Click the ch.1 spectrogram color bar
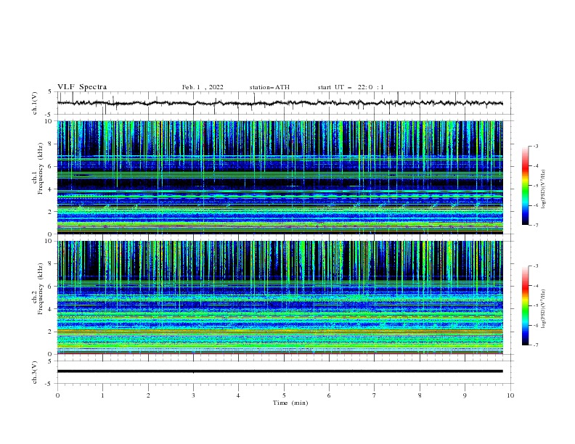 pos(525,186)
